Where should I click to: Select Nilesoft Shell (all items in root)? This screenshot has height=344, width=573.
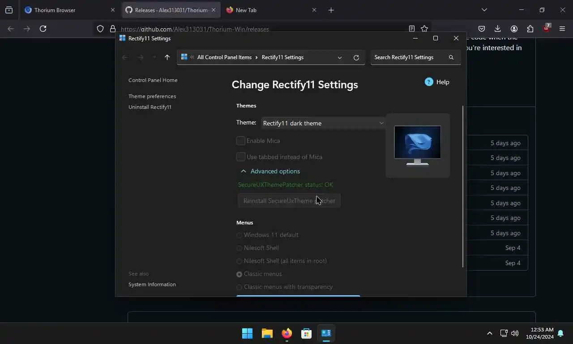(x=239, y=261)
